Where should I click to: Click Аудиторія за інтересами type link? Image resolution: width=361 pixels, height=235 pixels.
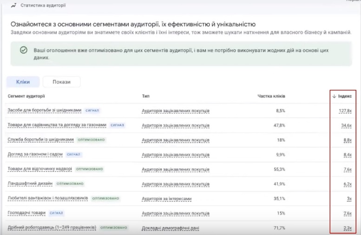pos(166,199)
